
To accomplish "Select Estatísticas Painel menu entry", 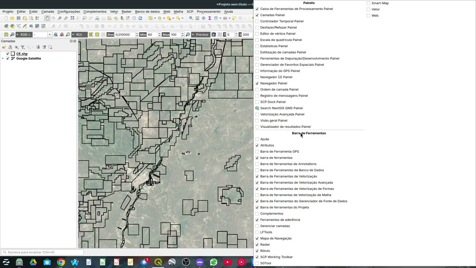I will 274,46.
